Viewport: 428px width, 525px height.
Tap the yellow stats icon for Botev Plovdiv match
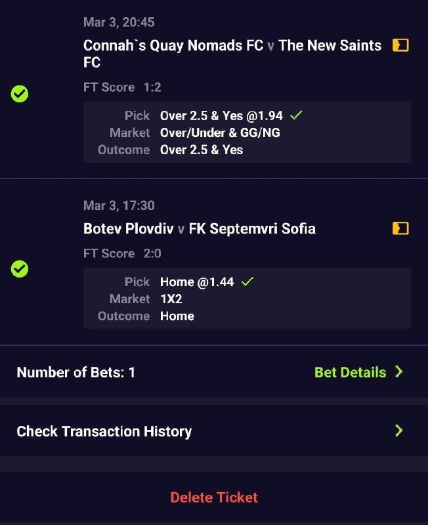[400, 228]
